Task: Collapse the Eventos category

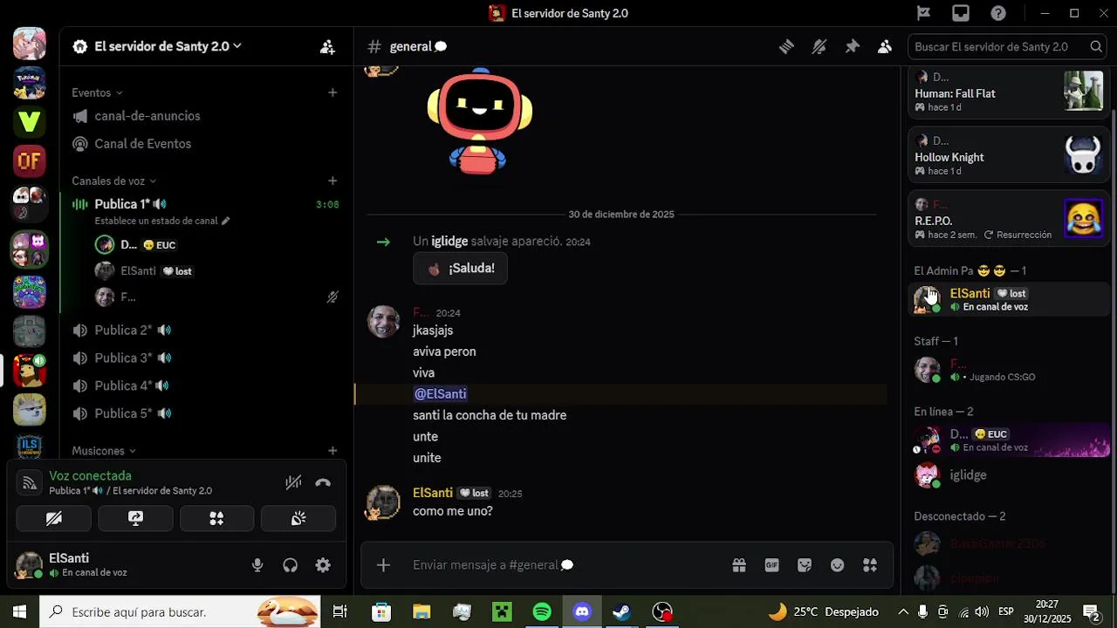Action: tap(97, 92)
